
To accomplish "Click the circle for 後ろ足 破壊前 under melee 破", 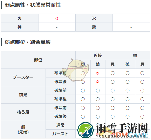I will [x=98, y=108].
